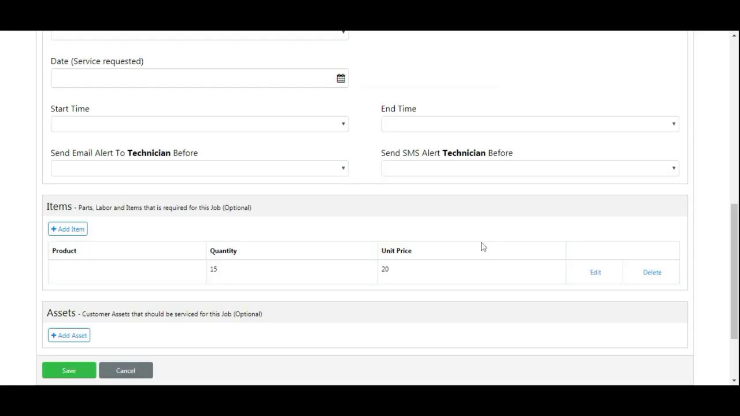Delete the item with quantity 15

(x=652, y=272)
